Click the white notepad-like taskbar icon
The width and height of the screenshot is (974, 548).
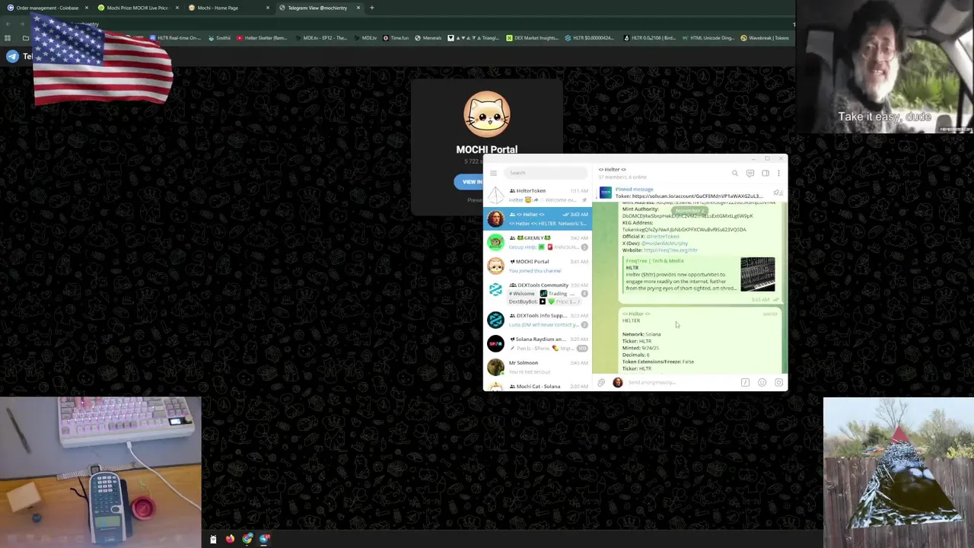coord(213,539)
